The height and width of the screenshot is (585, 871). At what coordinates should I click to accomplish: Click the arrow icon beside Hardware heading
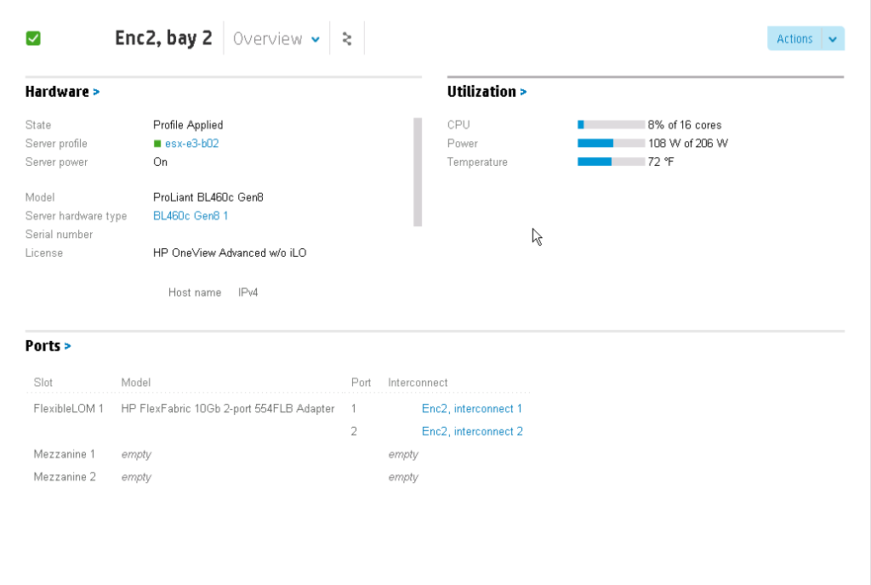(96, 92)
